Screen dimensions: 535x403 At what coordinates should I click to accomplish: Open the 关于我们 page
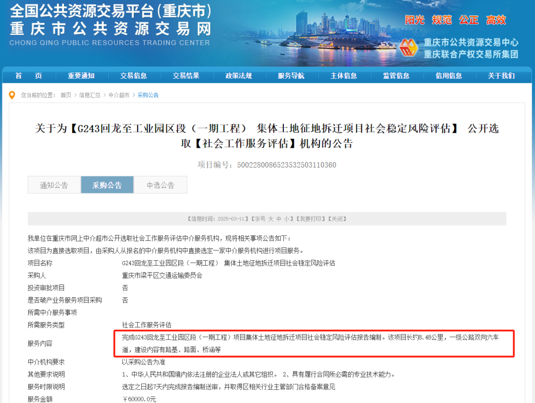point(501,76)
